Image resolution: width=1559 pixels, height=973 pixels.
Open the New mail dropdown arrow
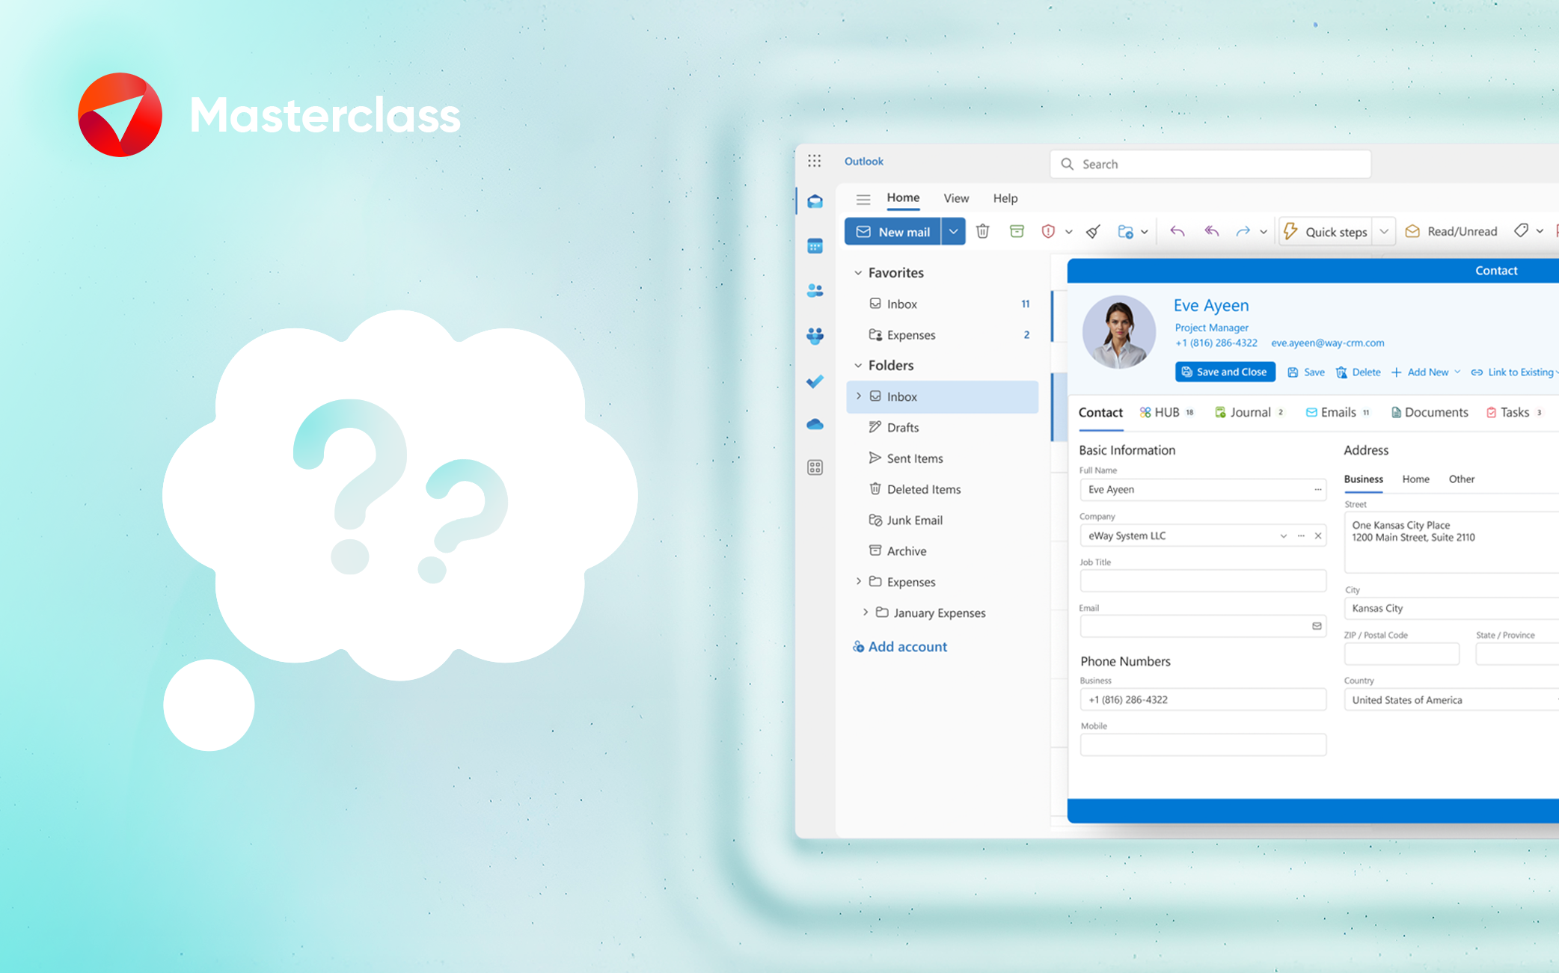coord(953,232)
